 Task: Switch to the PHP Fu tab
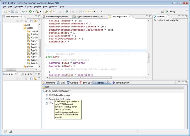pos(27,74)
